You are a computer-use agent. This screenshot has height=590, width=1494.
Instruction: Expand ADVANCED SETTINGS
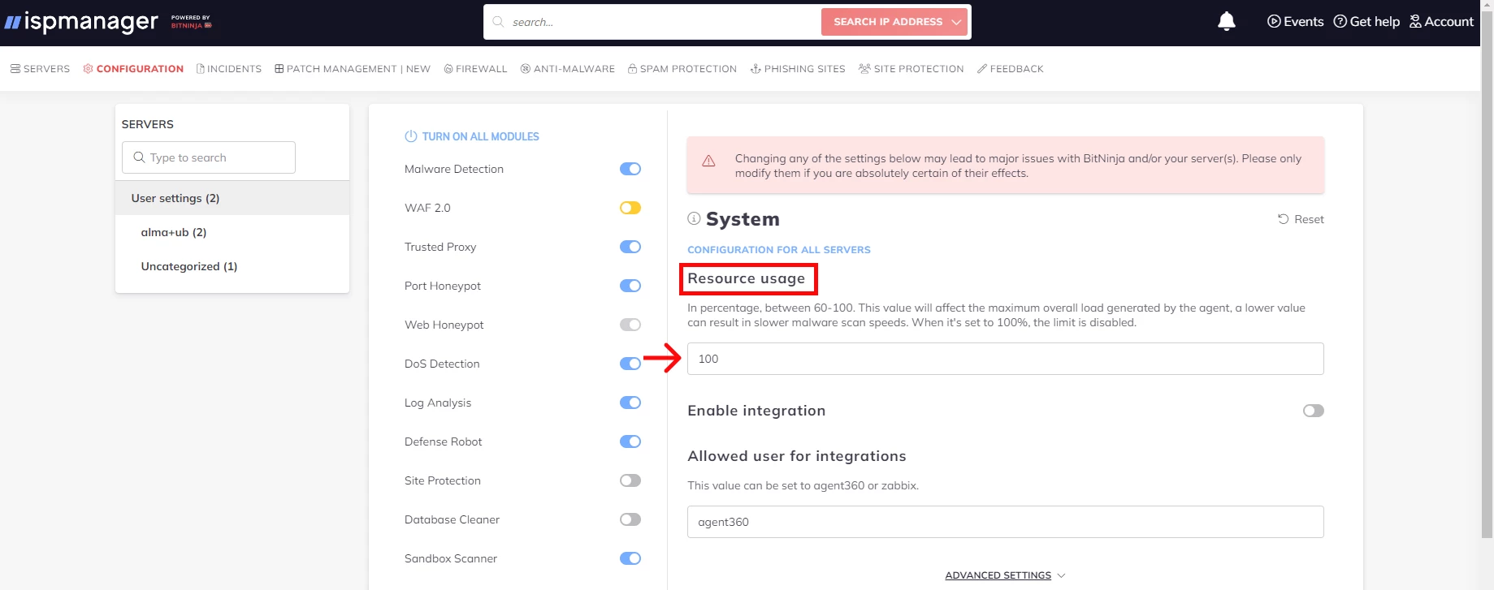pyautogui.click(x=1005, y=575)
